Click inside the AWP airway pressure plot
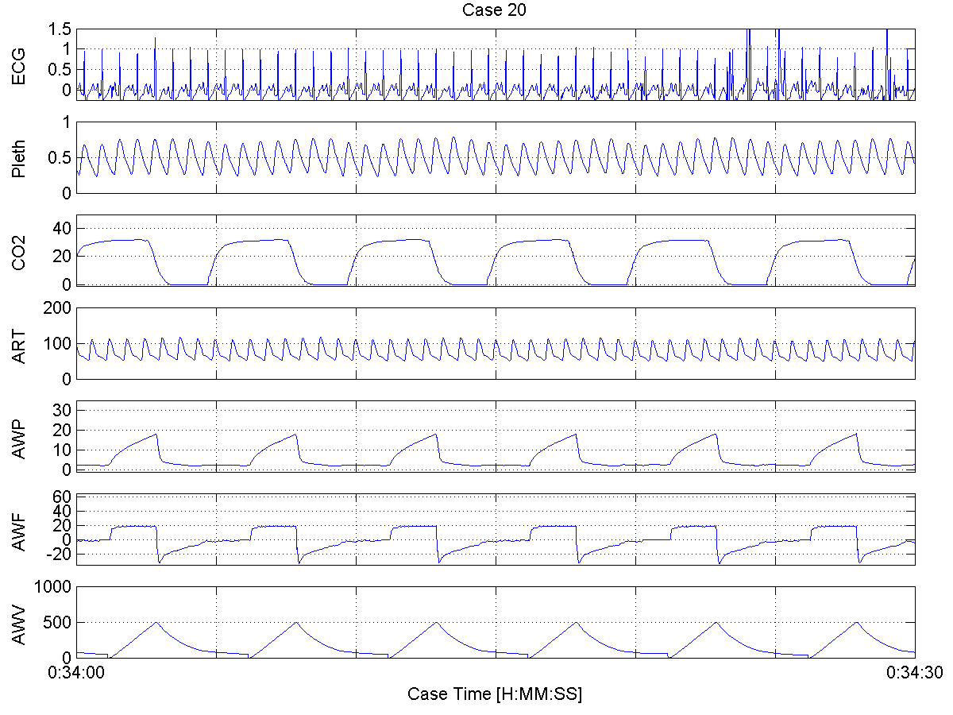This screenshot has width=953, height=715. (x=496, y=436)
